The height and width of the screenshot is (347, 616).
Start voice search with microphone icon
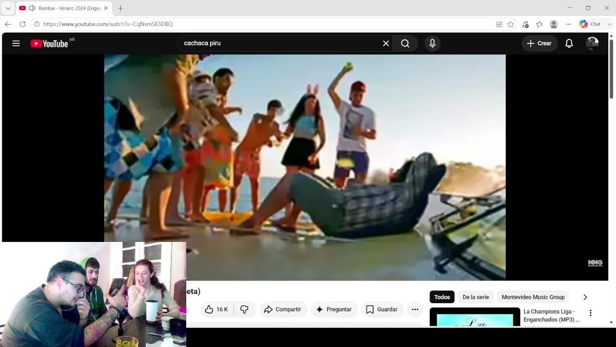(432, 43)
